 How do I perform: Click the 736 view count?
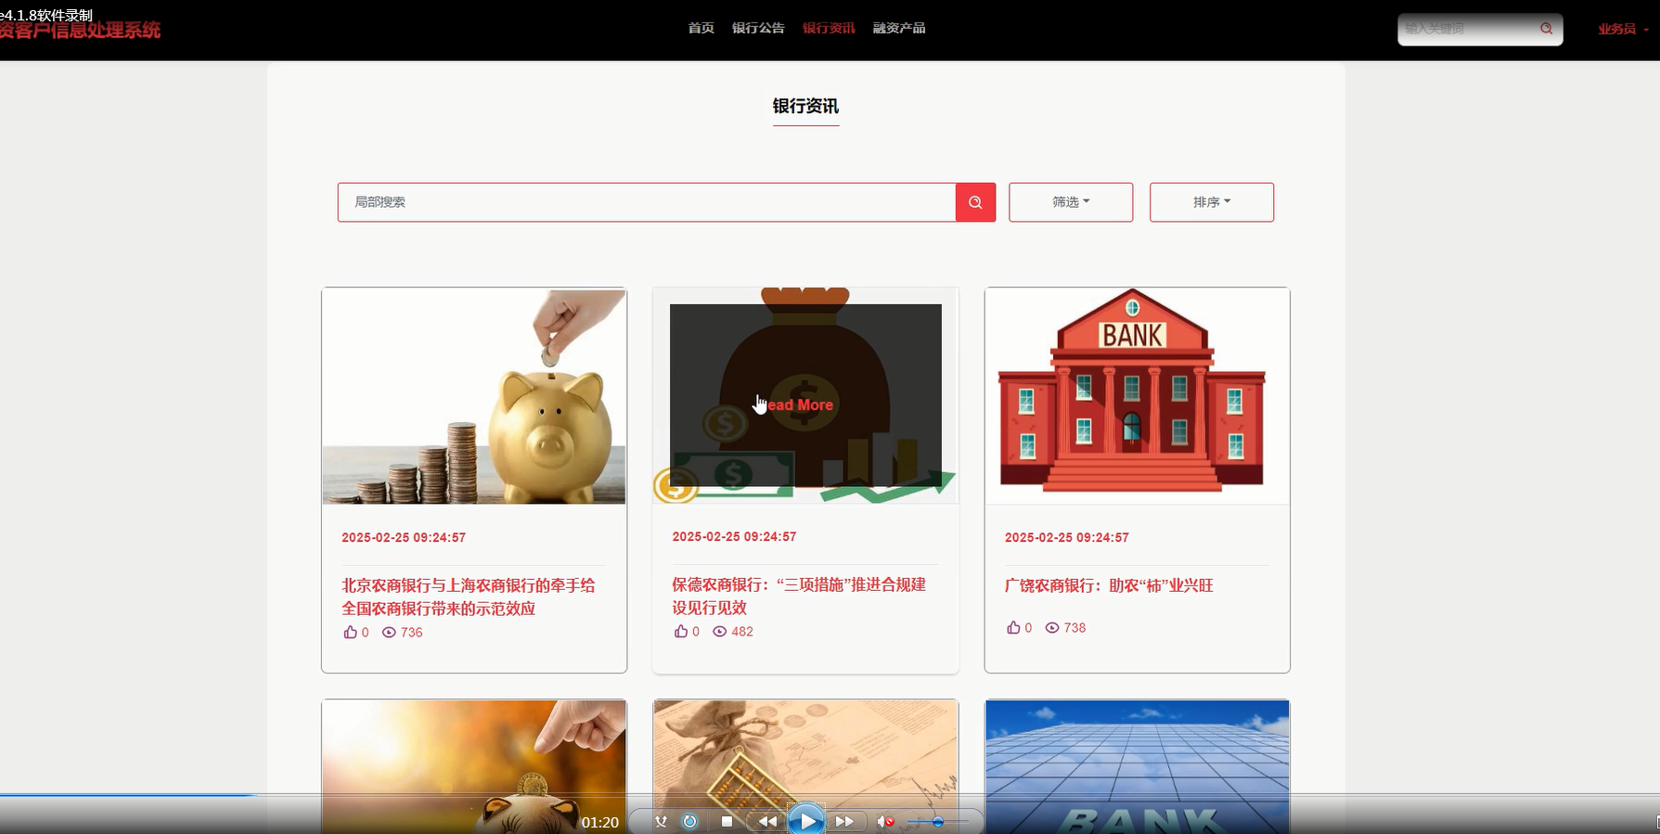click(x=412, y=633)
